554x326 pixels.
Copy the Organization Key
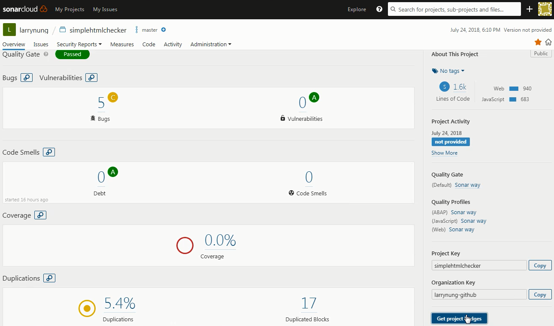coord(540,295)
